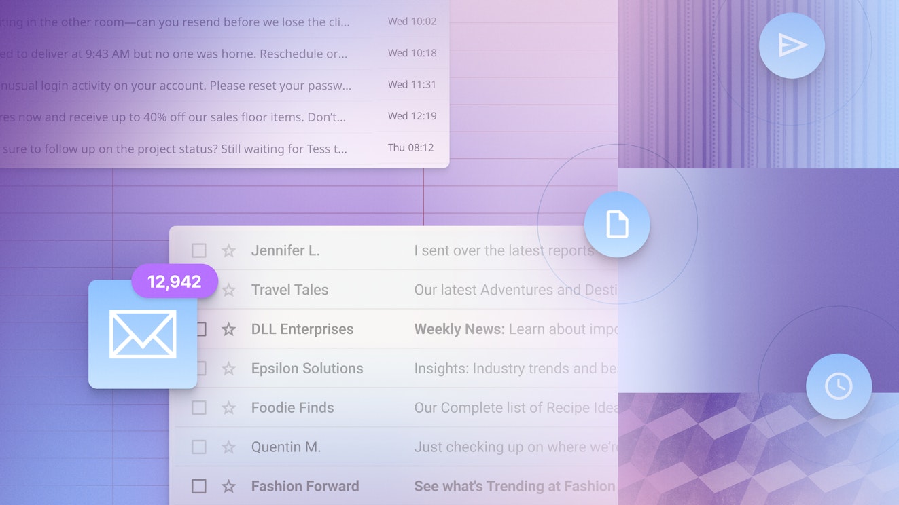This screenshot has height=505, width=899.
Task: Tick the Fashion Forward checkbox
Action: (x=198, y=486)
